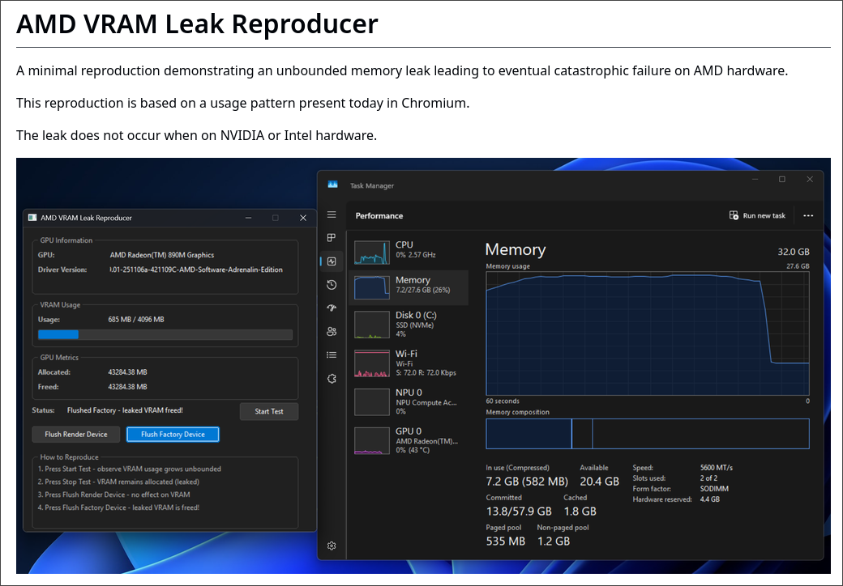This screenshot has width=843, height=586.
Task: Click the '32.0 GB' total memory label
Action: pyautogui.click(x=793, y=252)
